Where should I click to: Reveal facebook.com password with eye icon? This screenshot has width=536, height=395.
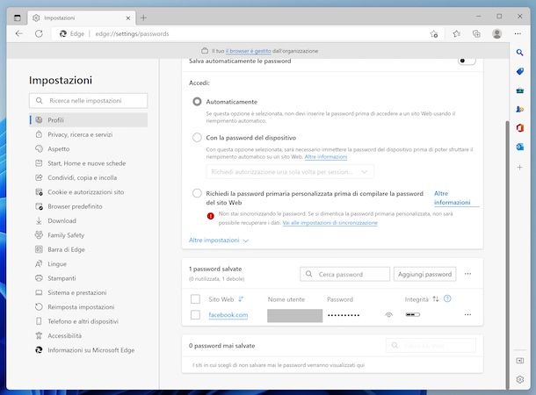point(388,315)
